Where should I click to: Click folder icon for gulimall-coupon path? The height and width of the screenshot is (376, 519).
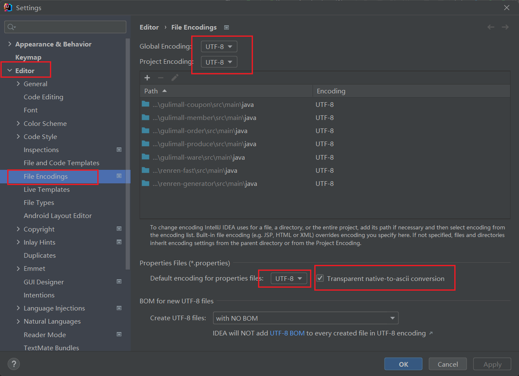146,104
